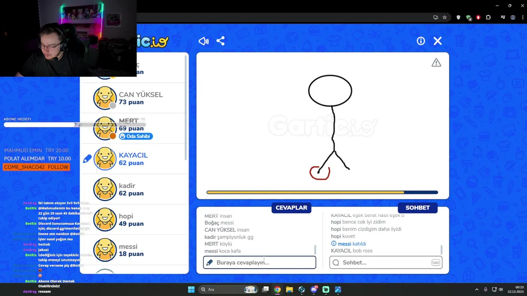Screen dimensions: 527x296
Task: Open the room info icon
Action: pos(421,41)
